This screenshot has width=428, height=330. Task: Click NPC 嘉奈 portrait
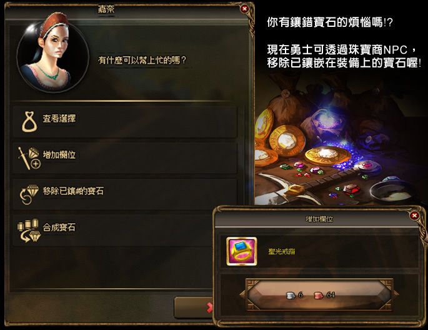[x=52, y=53]
